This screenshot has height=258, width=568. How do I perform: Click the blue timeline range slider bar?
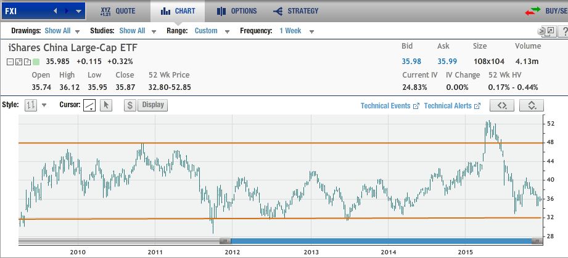[x=381, y=241]
